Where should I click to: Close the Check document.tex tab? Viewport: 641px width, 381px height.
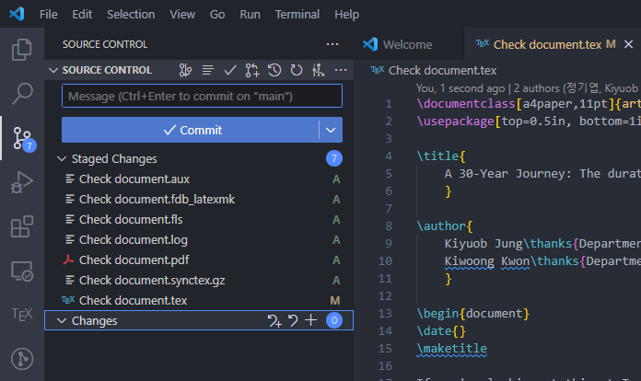click(x=629, y=44)
